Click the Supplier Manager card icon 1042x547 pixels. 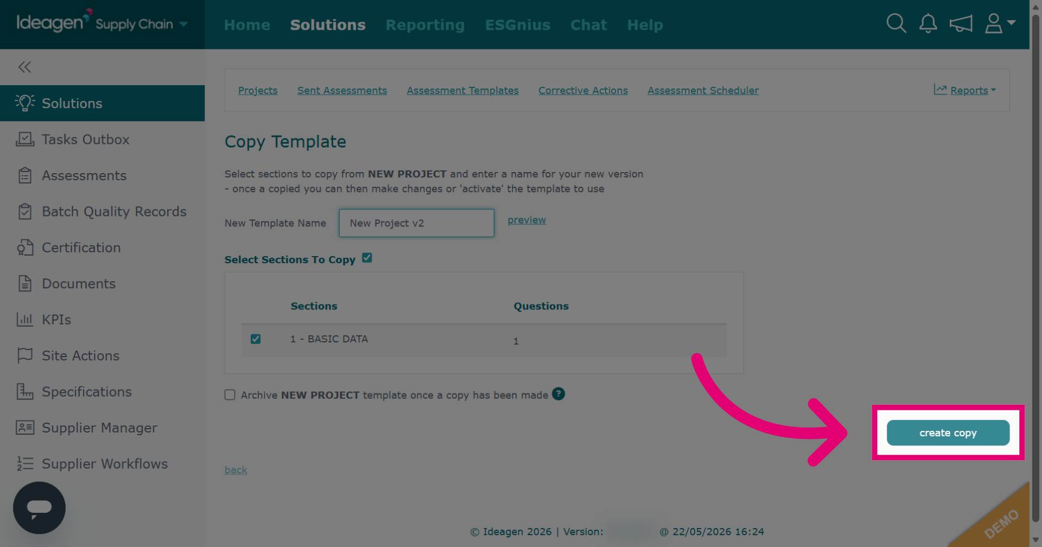(x=25, y=428)
